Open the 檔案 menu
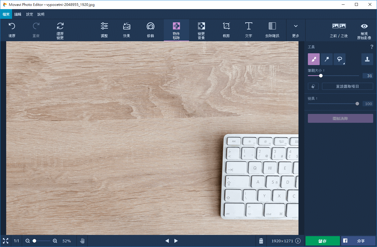This screenshot has width=377, height=247. [x=6, y=14]
